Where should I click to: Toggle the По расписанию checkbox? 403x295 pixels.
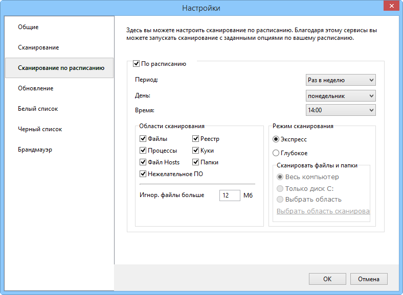[x=137, y=64]
